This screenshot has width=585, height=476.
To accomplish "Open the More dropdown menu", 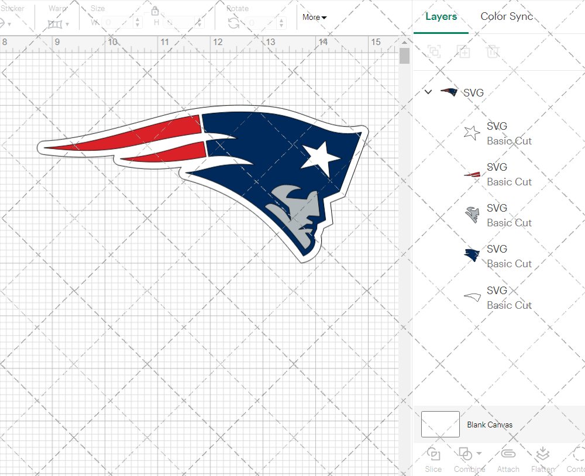I will (314, 17).
